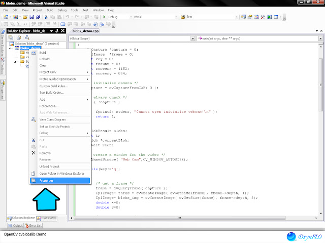Click the Cut scissors icon in toolbar

pyautogui.click(x=46, y=17)
